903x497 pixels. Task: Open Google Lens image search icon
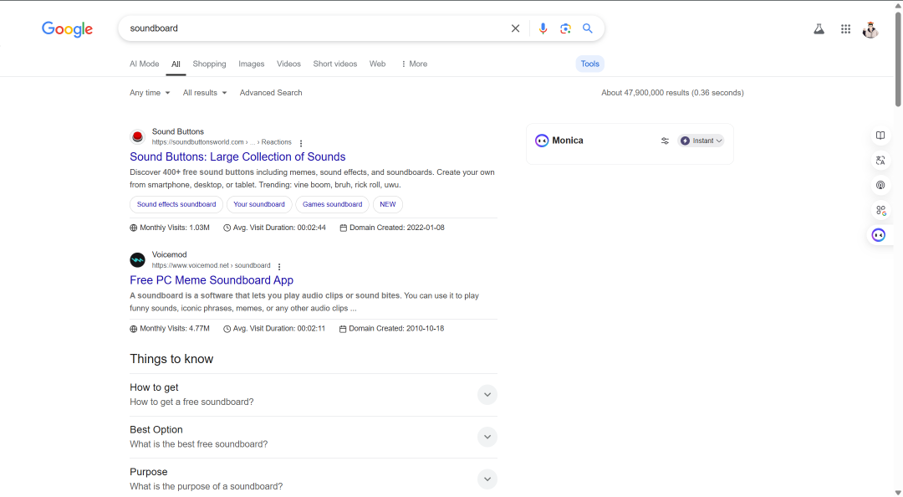(x=565, y=28)
